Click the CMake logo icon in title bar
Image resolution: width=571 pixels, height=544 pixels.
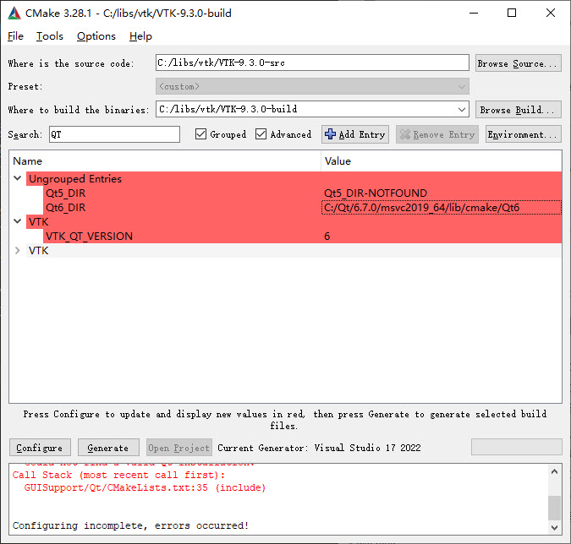pyautogui.click(x=14, y=13)
